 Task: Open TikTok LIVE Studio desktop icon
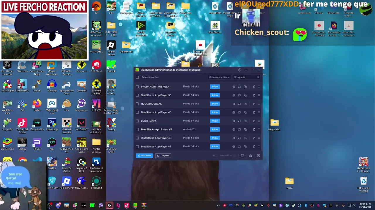pyautogui.click(x=22, y=126)
